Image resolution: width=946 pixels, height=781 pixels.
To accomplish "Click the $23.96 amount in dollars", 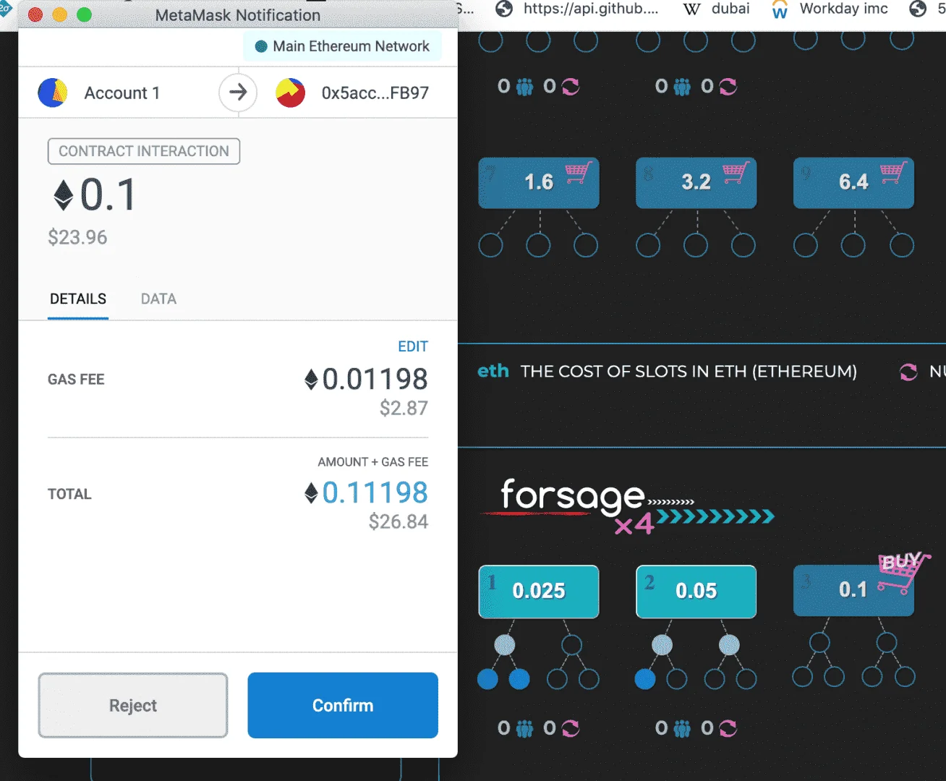I will pyautogui.click(x=77, y=237).
